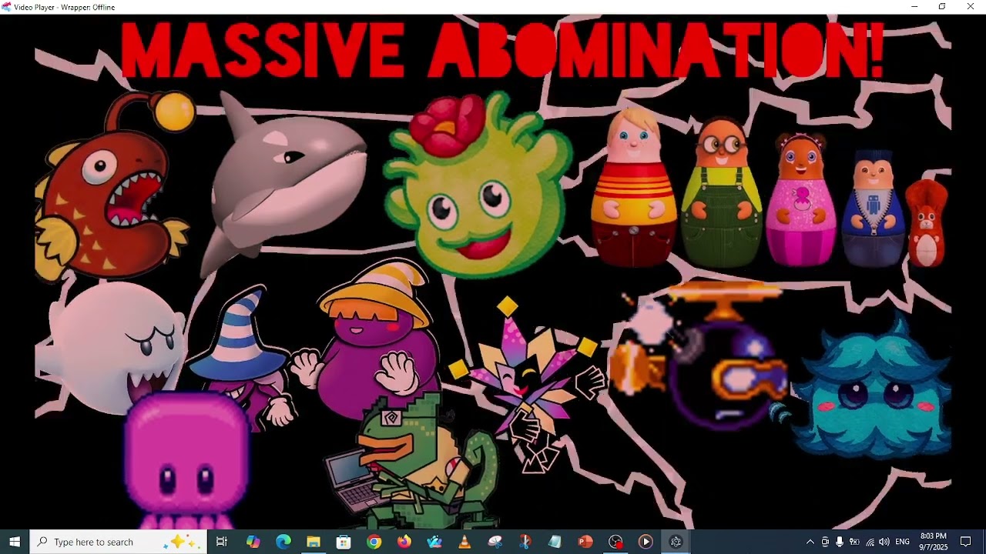Click the microphone tray icon
Viewport: 986px width, 554px height.
840,542
